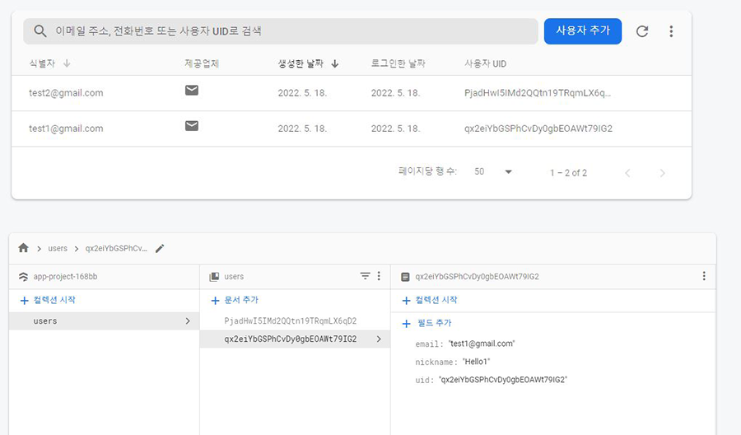
Task: Select 로그인한 날짜 column header
Action: point(398,63)
